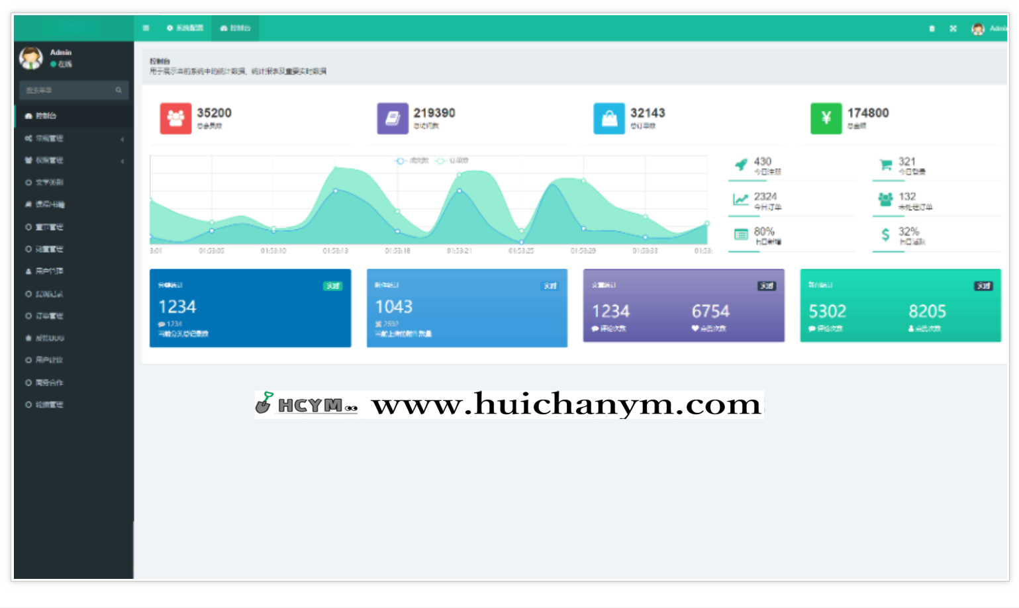Click the trash icon in top bar
This screenshot has height=608, width=1019.
[932, 28]
